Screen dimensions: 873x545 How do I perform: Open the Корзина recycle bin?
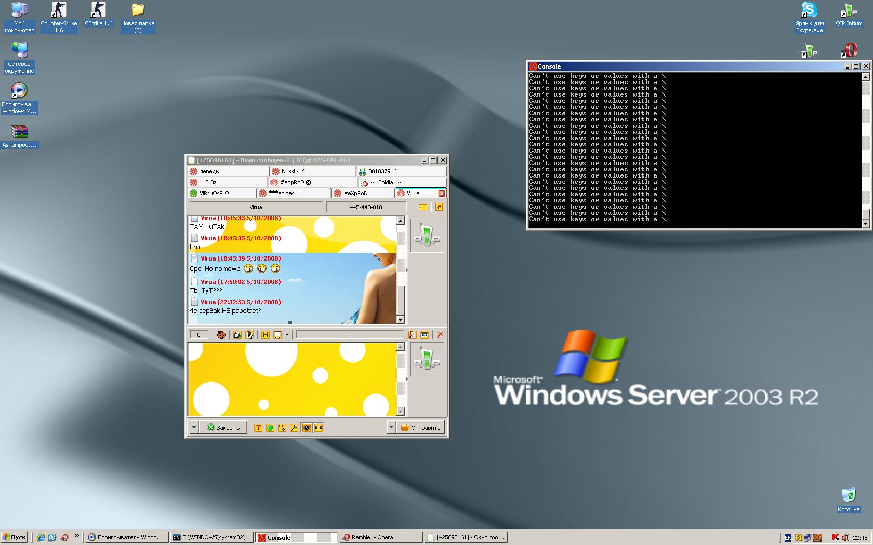(x=849, y=499)
